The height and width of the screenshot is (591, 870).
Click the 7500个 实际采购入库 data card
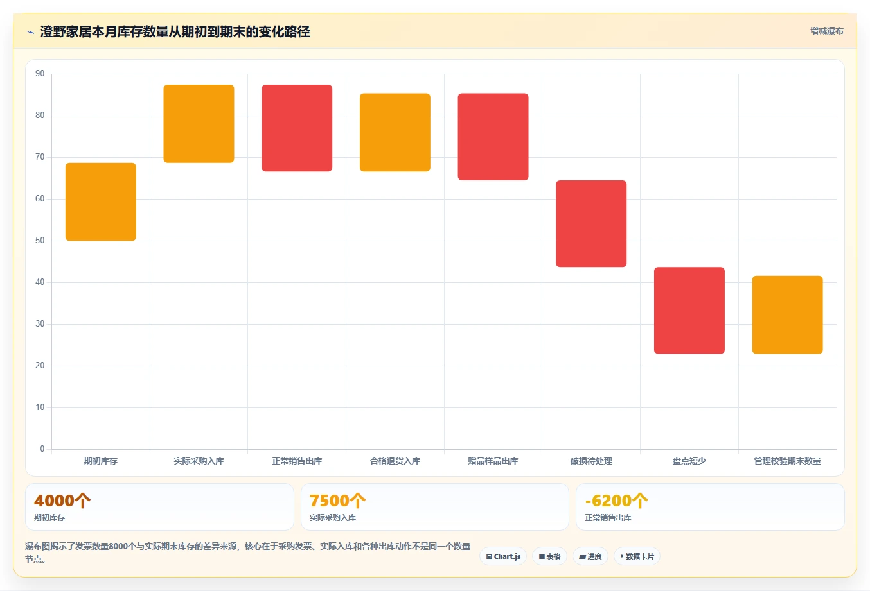point(435,507)
